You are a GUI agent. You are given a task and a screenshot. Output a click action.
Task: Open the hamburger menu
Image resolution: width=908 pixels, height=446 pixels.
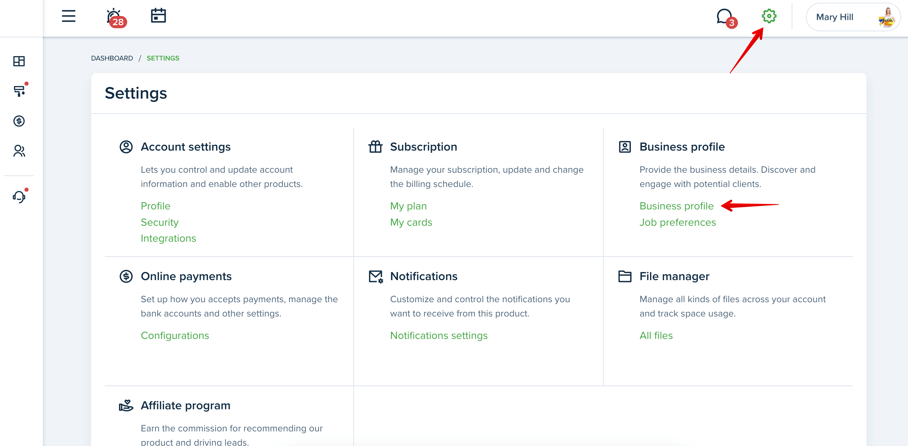click(68, 16)
